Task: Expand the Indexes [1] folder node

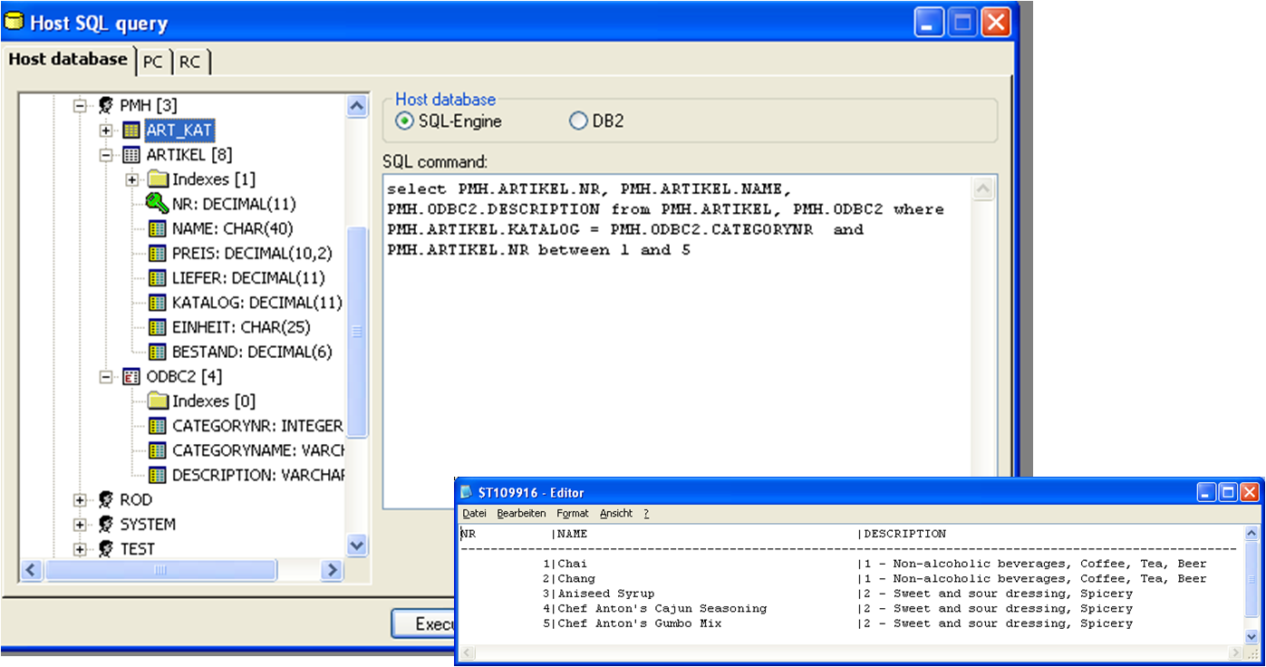Action: [132, 179]
